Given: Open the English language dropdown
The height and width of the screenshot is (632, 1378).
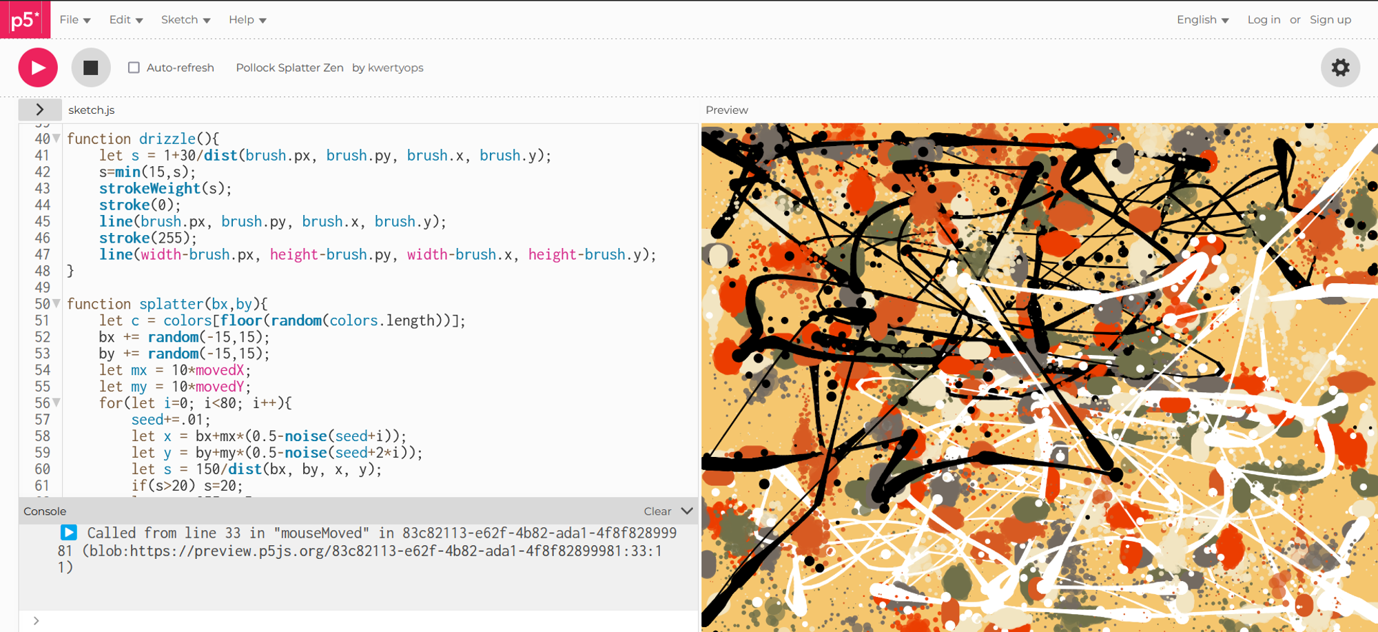Looking at the screenshot, I should 1202,19.
